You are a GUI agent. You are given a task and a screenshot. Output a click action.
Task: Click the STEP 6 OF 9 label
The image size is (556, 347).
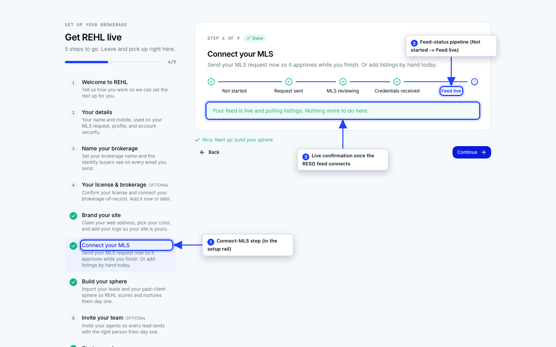pos(224,38)
